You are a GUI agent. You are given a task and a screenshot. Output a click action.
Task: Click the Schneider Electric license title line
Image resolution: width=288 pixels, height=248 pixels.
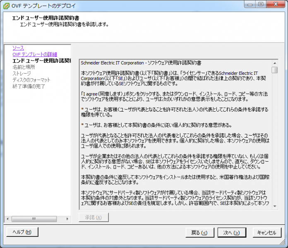point(141,63)
